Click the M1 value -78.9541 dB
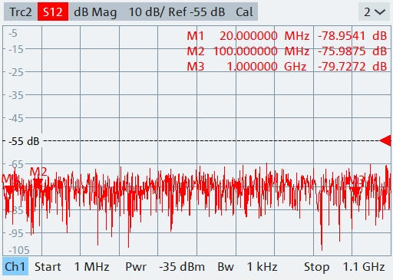 point(352,36)
